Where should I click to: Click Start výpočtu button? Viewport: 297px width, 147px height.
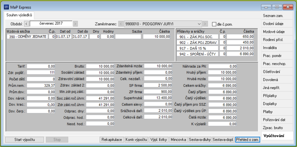25,140
